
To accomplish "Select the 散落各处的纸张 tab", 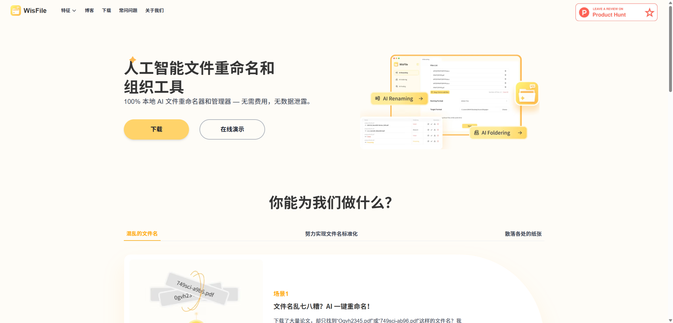I will pos(523,234).
